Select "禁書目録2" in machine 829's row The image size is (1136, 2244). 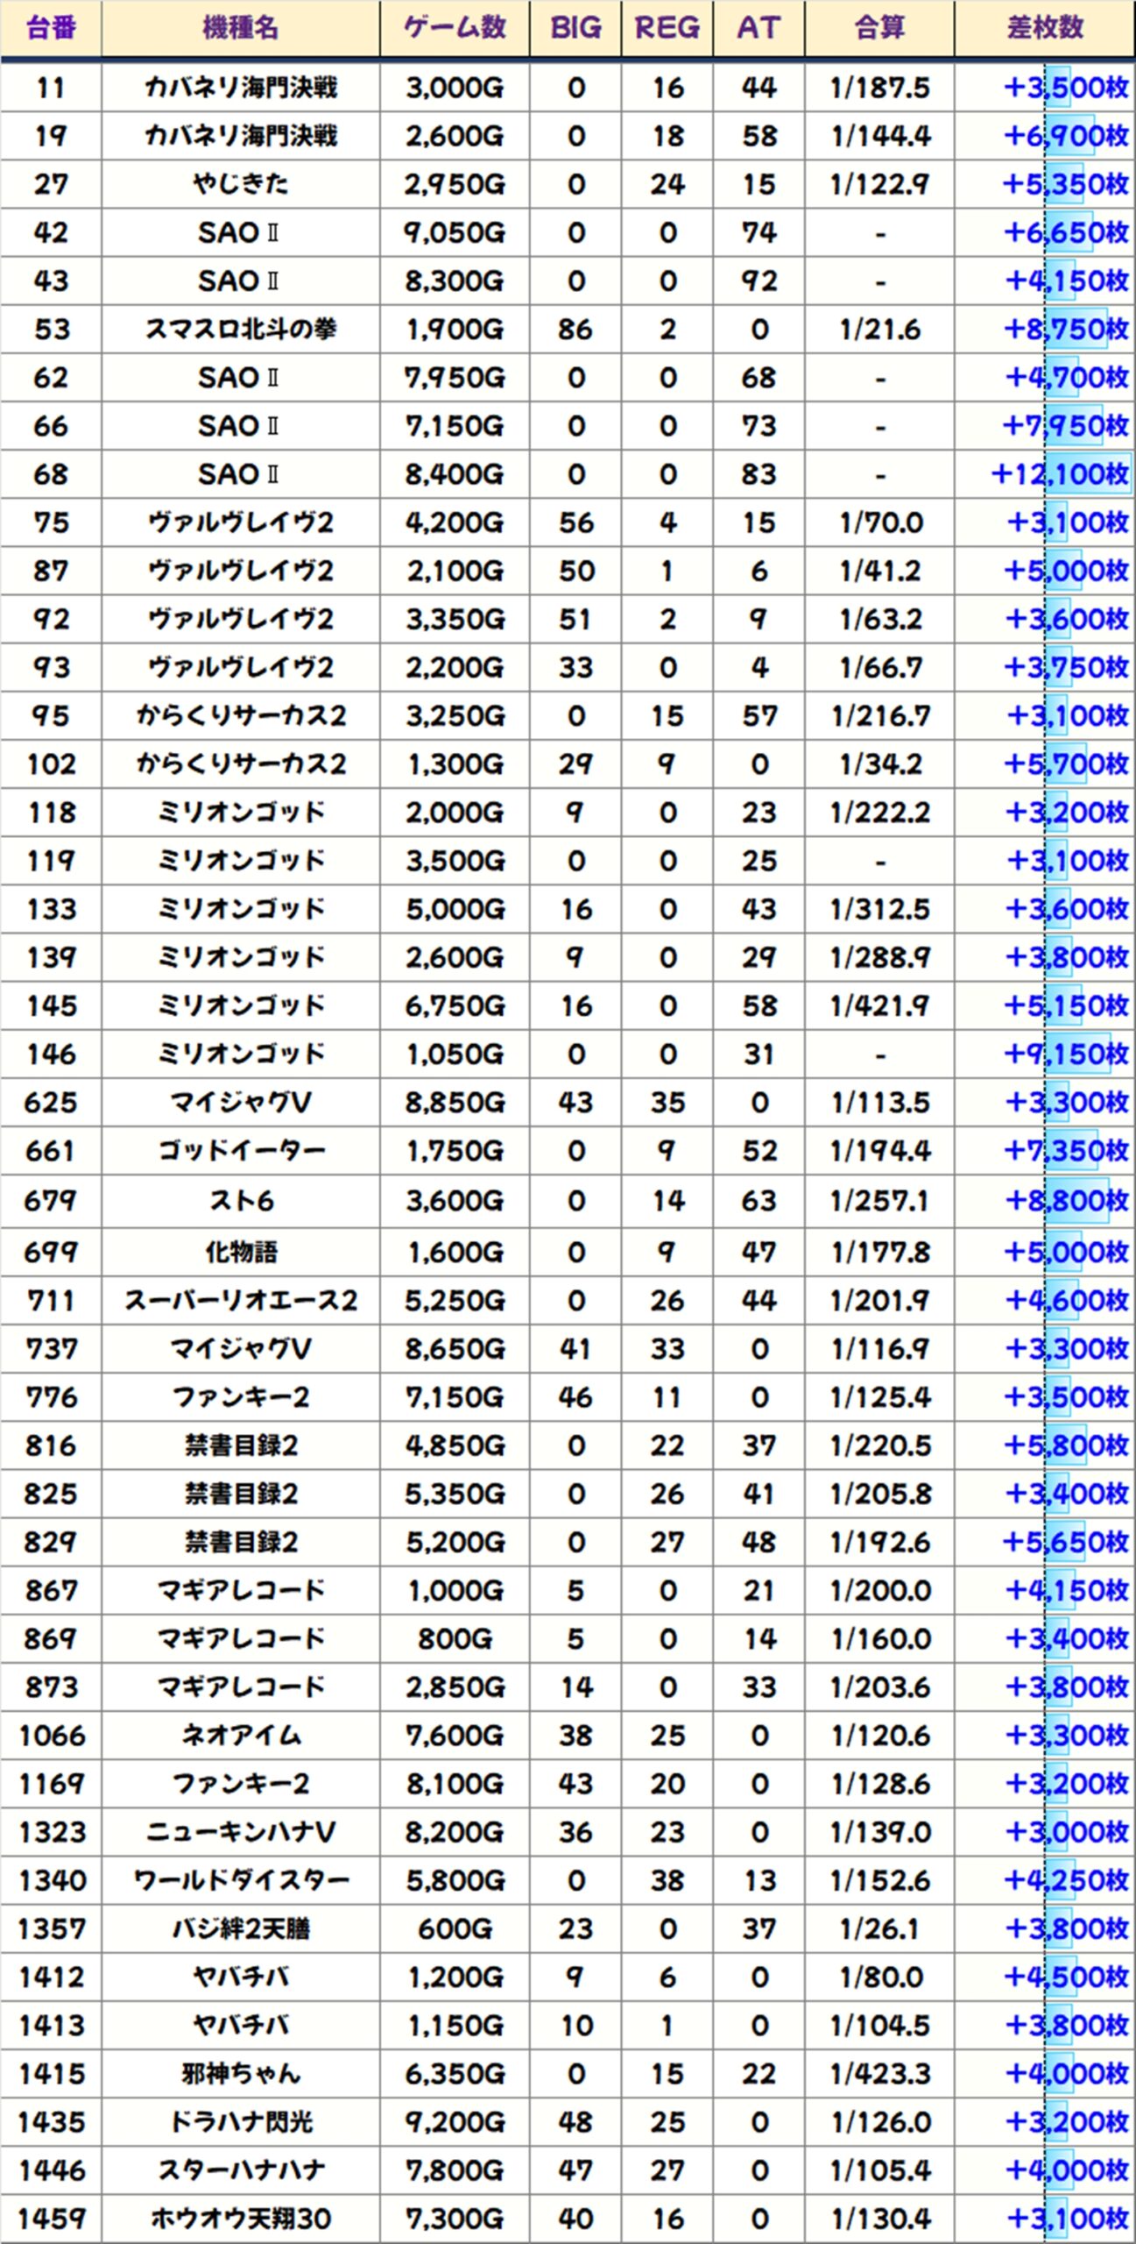[240, 1542]
